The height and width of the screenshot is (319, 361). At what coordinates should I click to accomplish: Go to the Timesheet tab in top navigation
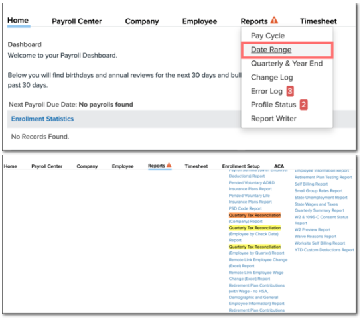319,21
